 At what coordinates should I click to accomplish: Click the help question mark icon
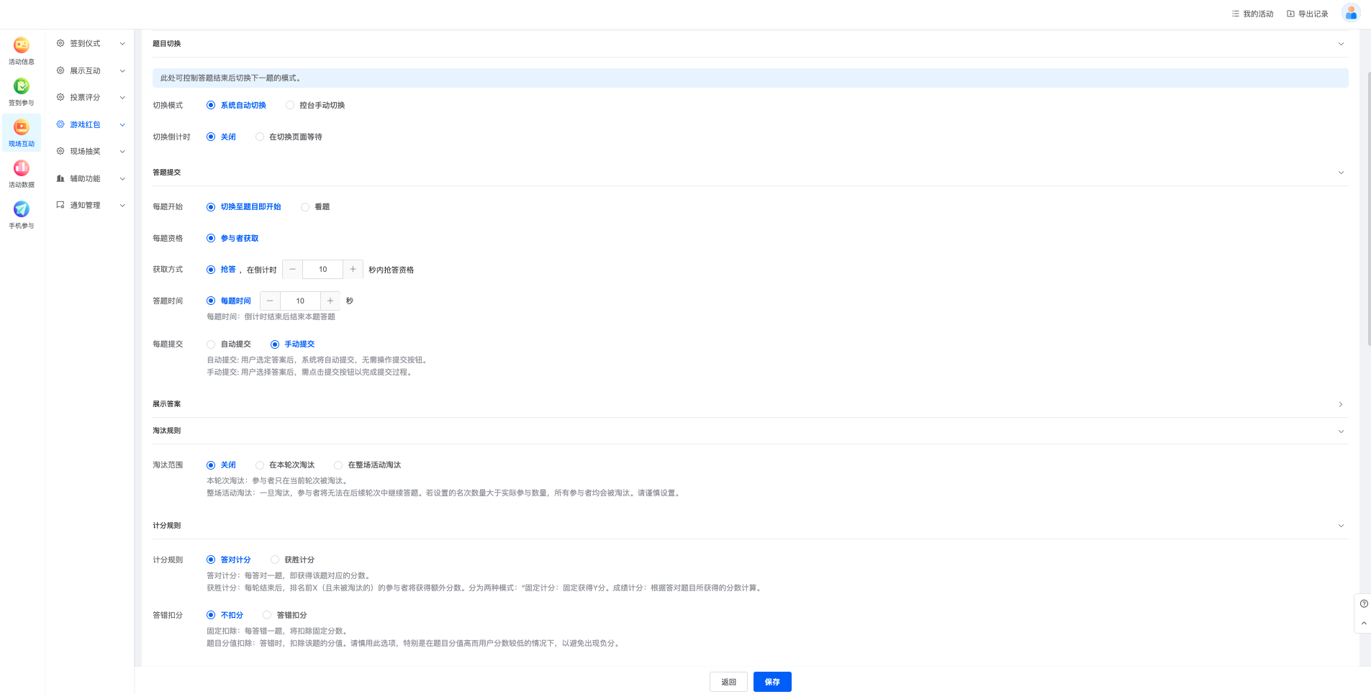click(1363, 604)
